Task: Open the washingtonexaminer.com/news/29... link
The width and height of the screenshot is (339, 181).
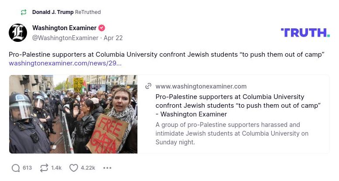Action: 65,63
